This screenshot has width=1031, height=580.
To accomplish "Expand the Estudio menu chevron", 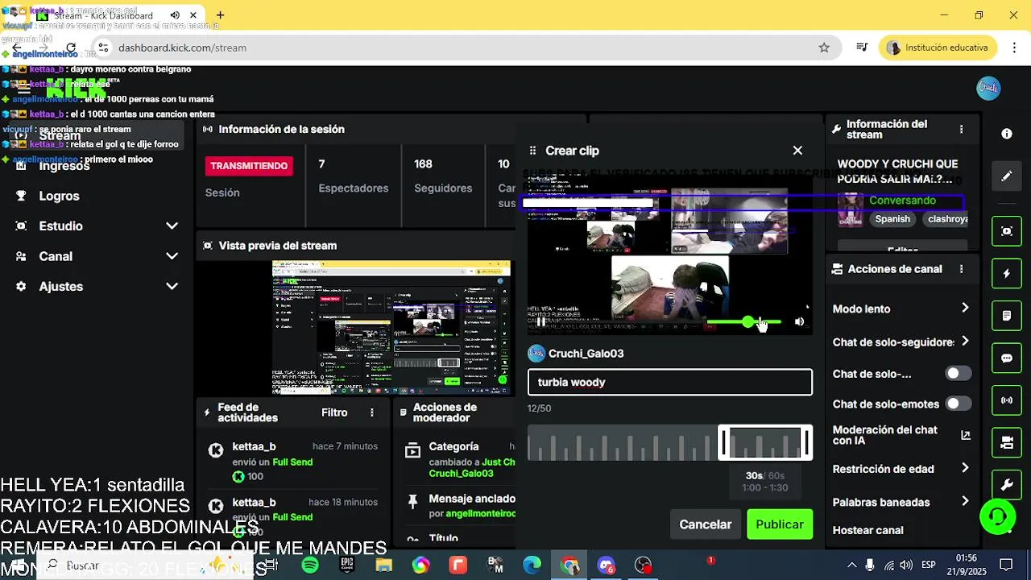I will (x=172, y=226).
